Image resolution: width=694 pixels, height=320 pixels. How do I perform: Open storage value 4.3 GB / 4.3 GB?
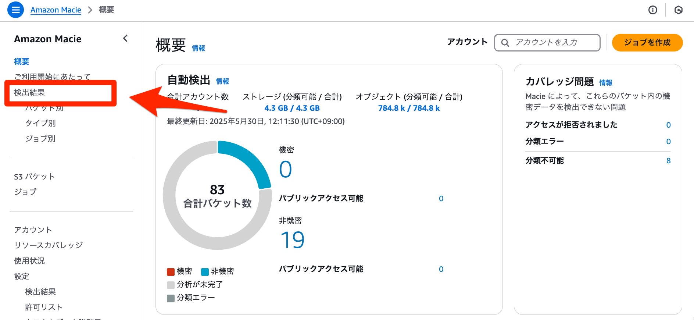[x=292, y=108]
